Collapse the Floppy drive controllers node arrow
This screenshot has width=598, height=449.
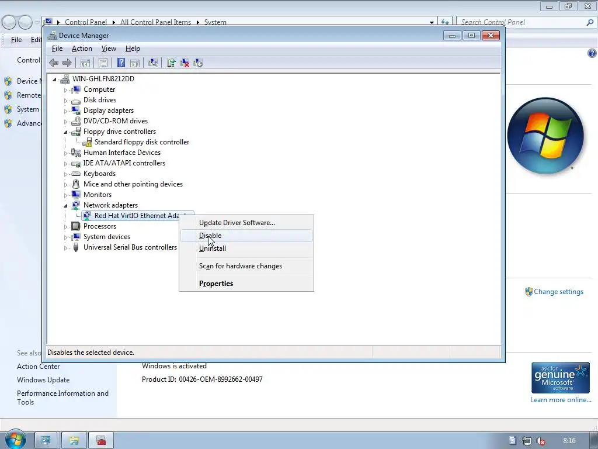coord(65,132)
